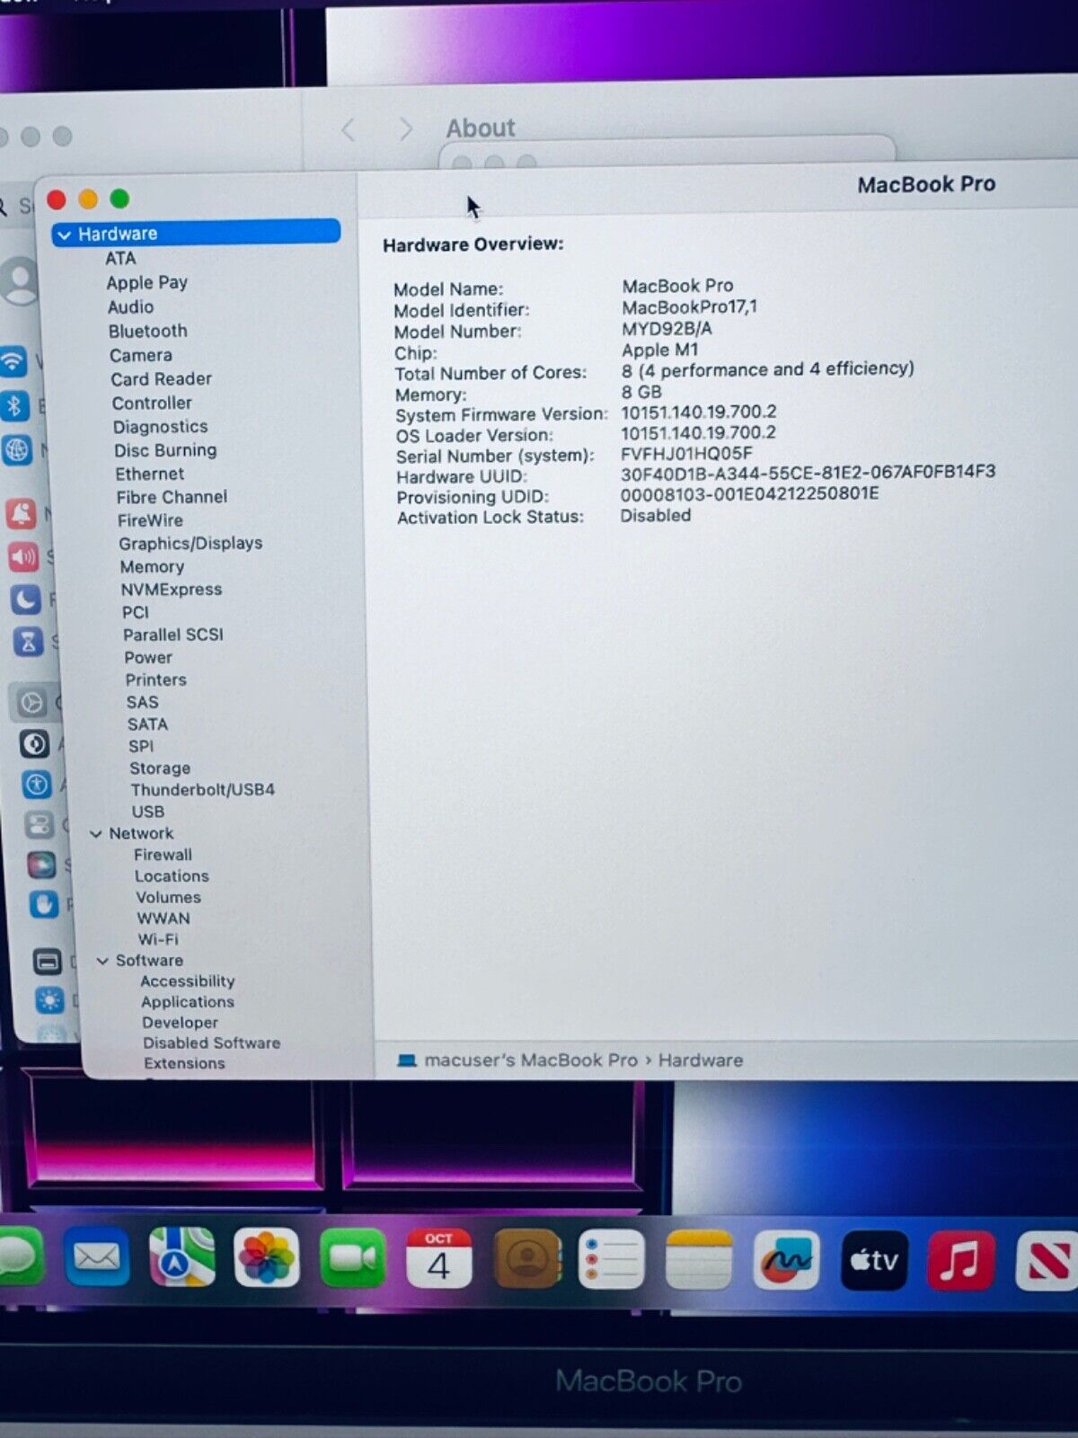
Task: Collapse the Software section in sidebar
Action: coord(102,961)
